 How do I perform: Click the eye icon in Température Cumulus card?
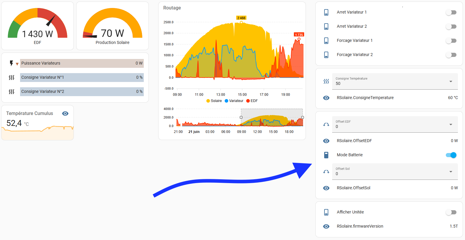coord(65,114)
